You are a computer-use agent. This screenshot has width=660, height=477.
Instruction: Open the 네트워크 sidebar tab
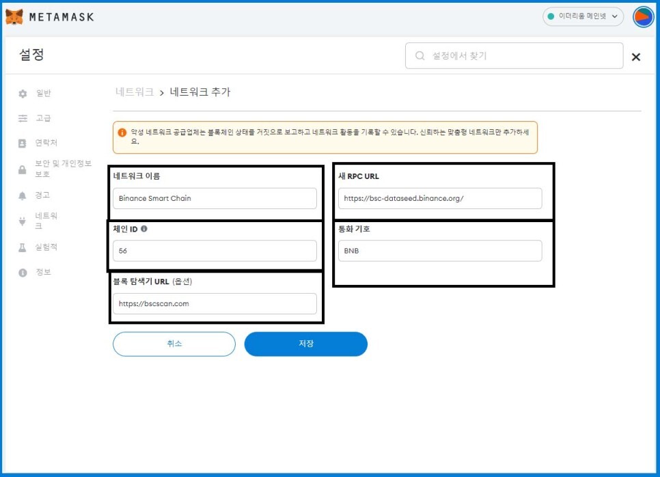click(x=46, y=221)
